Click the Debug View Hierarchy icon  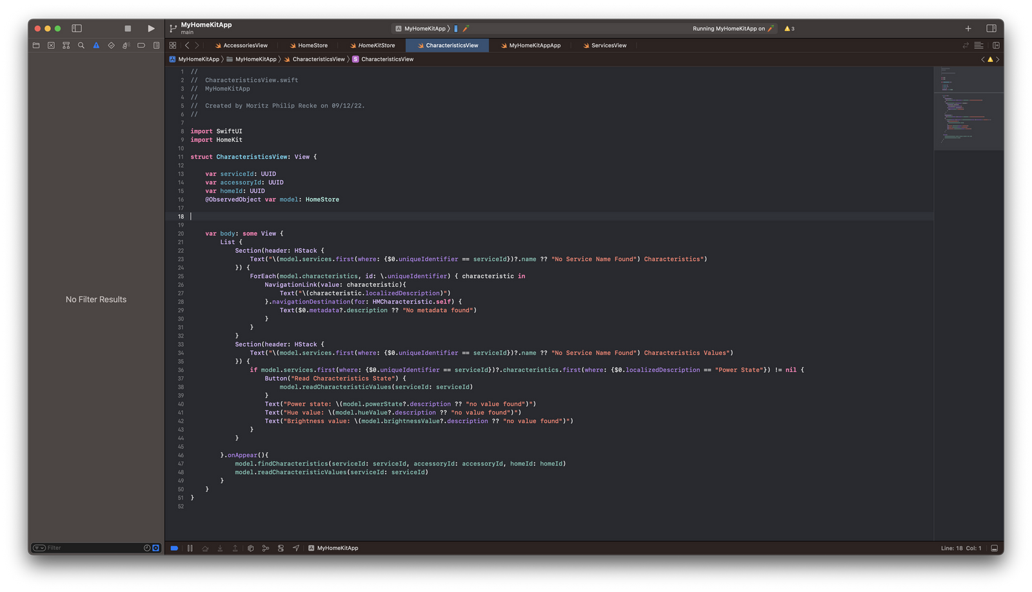[250, 548]
